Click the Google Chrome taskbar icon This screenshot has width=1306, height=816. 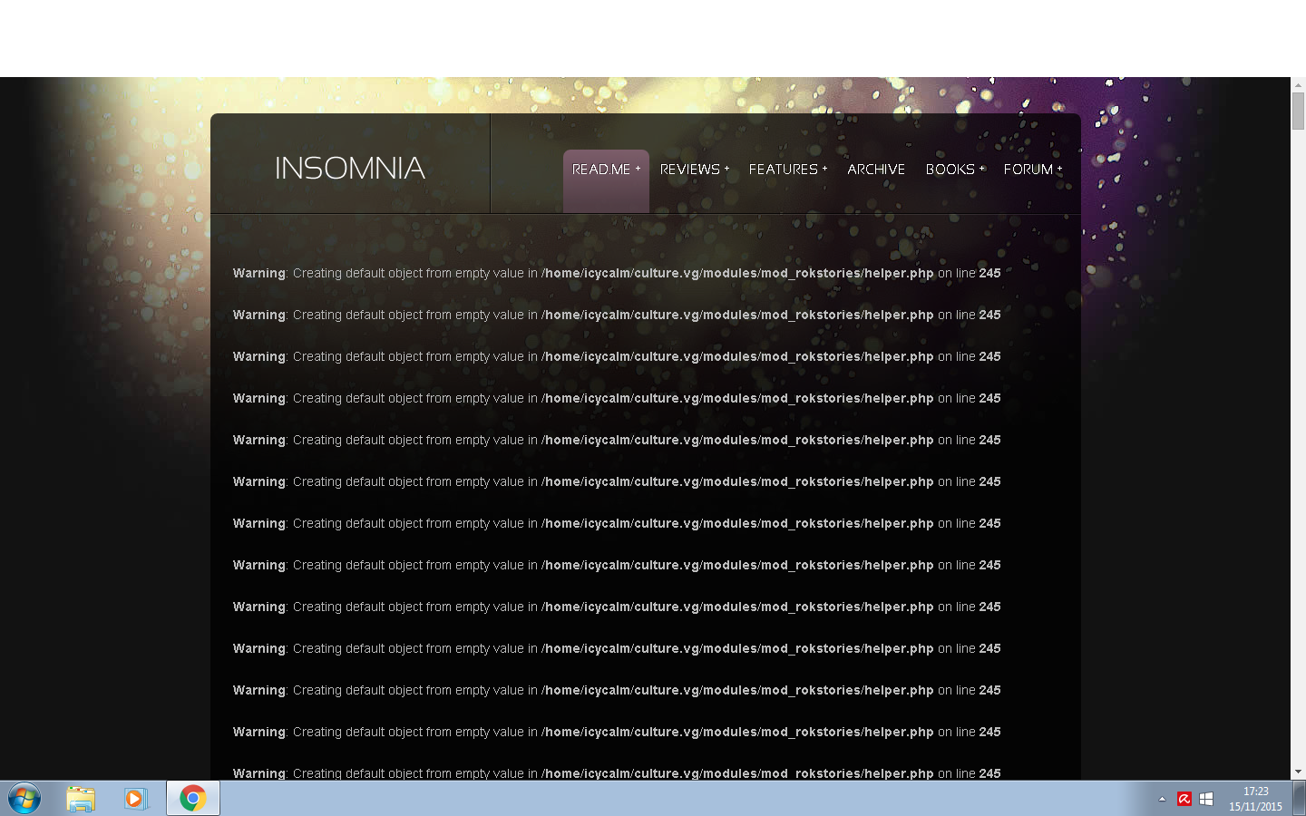pos(192,799)
